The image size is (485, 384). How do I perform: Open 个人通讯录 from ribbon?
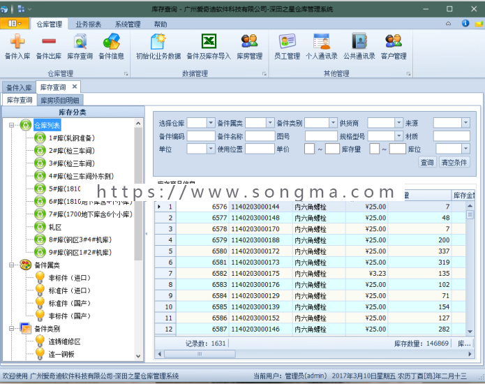322,46
